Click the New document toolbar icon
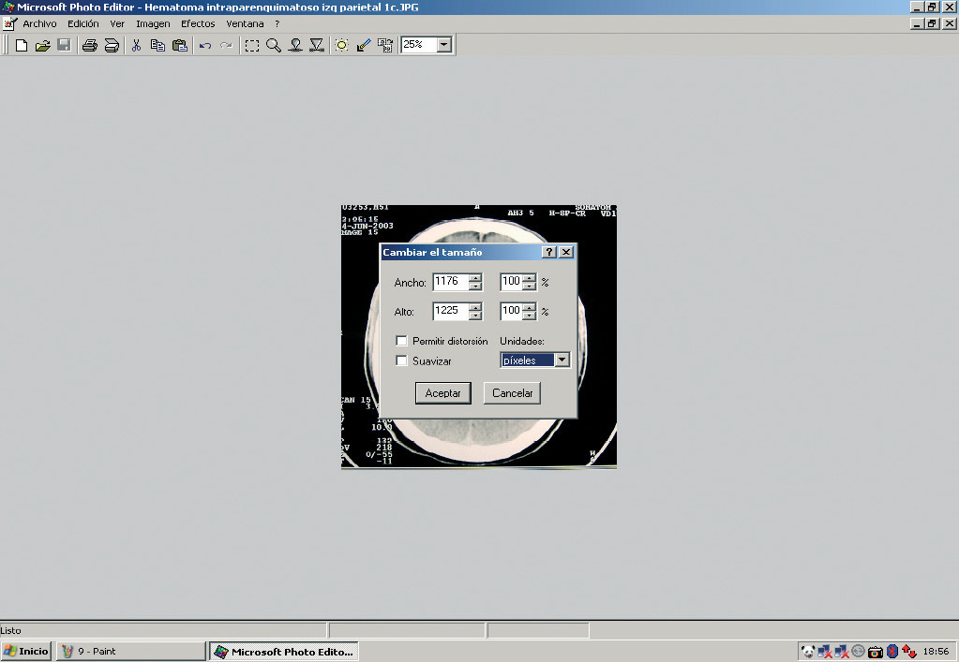The image size is (959, 662). tap(21, 45)
